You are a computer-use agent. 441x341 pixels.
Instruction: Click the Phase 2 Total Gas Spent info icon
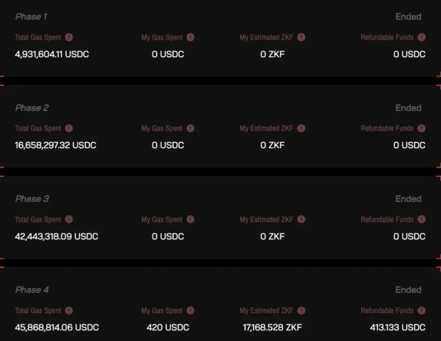[69, 128]
